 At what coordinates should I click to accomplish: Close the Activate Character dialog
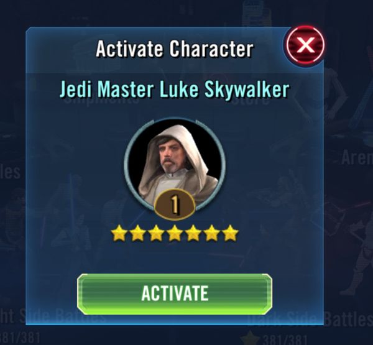pos(305,45)
